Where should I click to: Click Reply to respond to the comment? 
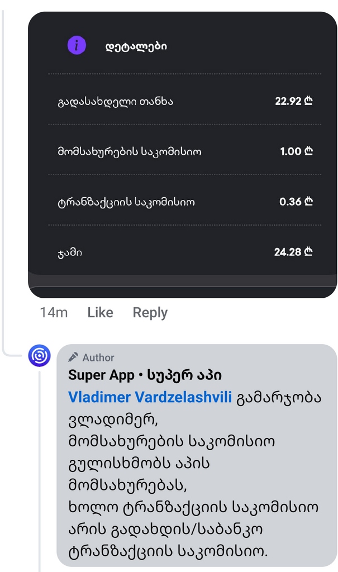point(149,313)
